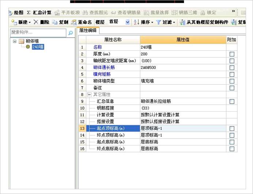This screenshot has height=194, width=253.
Task: Select the 240墙 tree item
Action: [38, 47]
